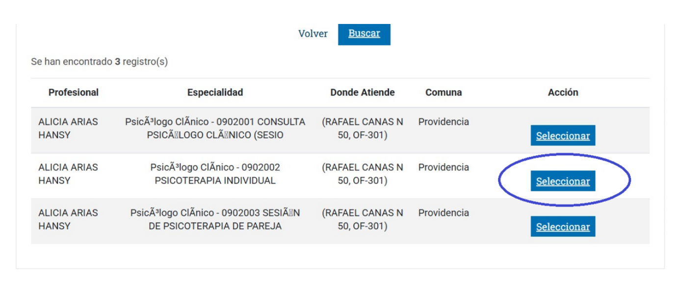The width and height of the screenshot is (679, 281).
Task: Click the Donde Atiende column header
Action: tap(362, 92)
